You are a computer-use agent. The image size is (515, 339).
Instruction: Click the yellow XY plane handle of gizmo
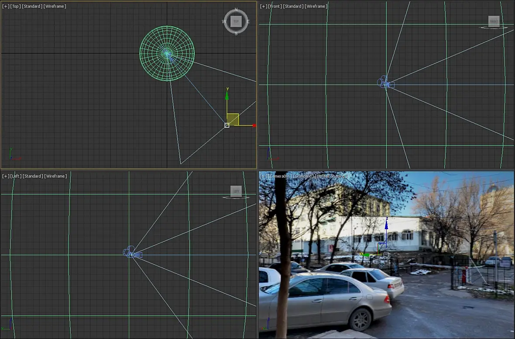[x=233, y=119]
